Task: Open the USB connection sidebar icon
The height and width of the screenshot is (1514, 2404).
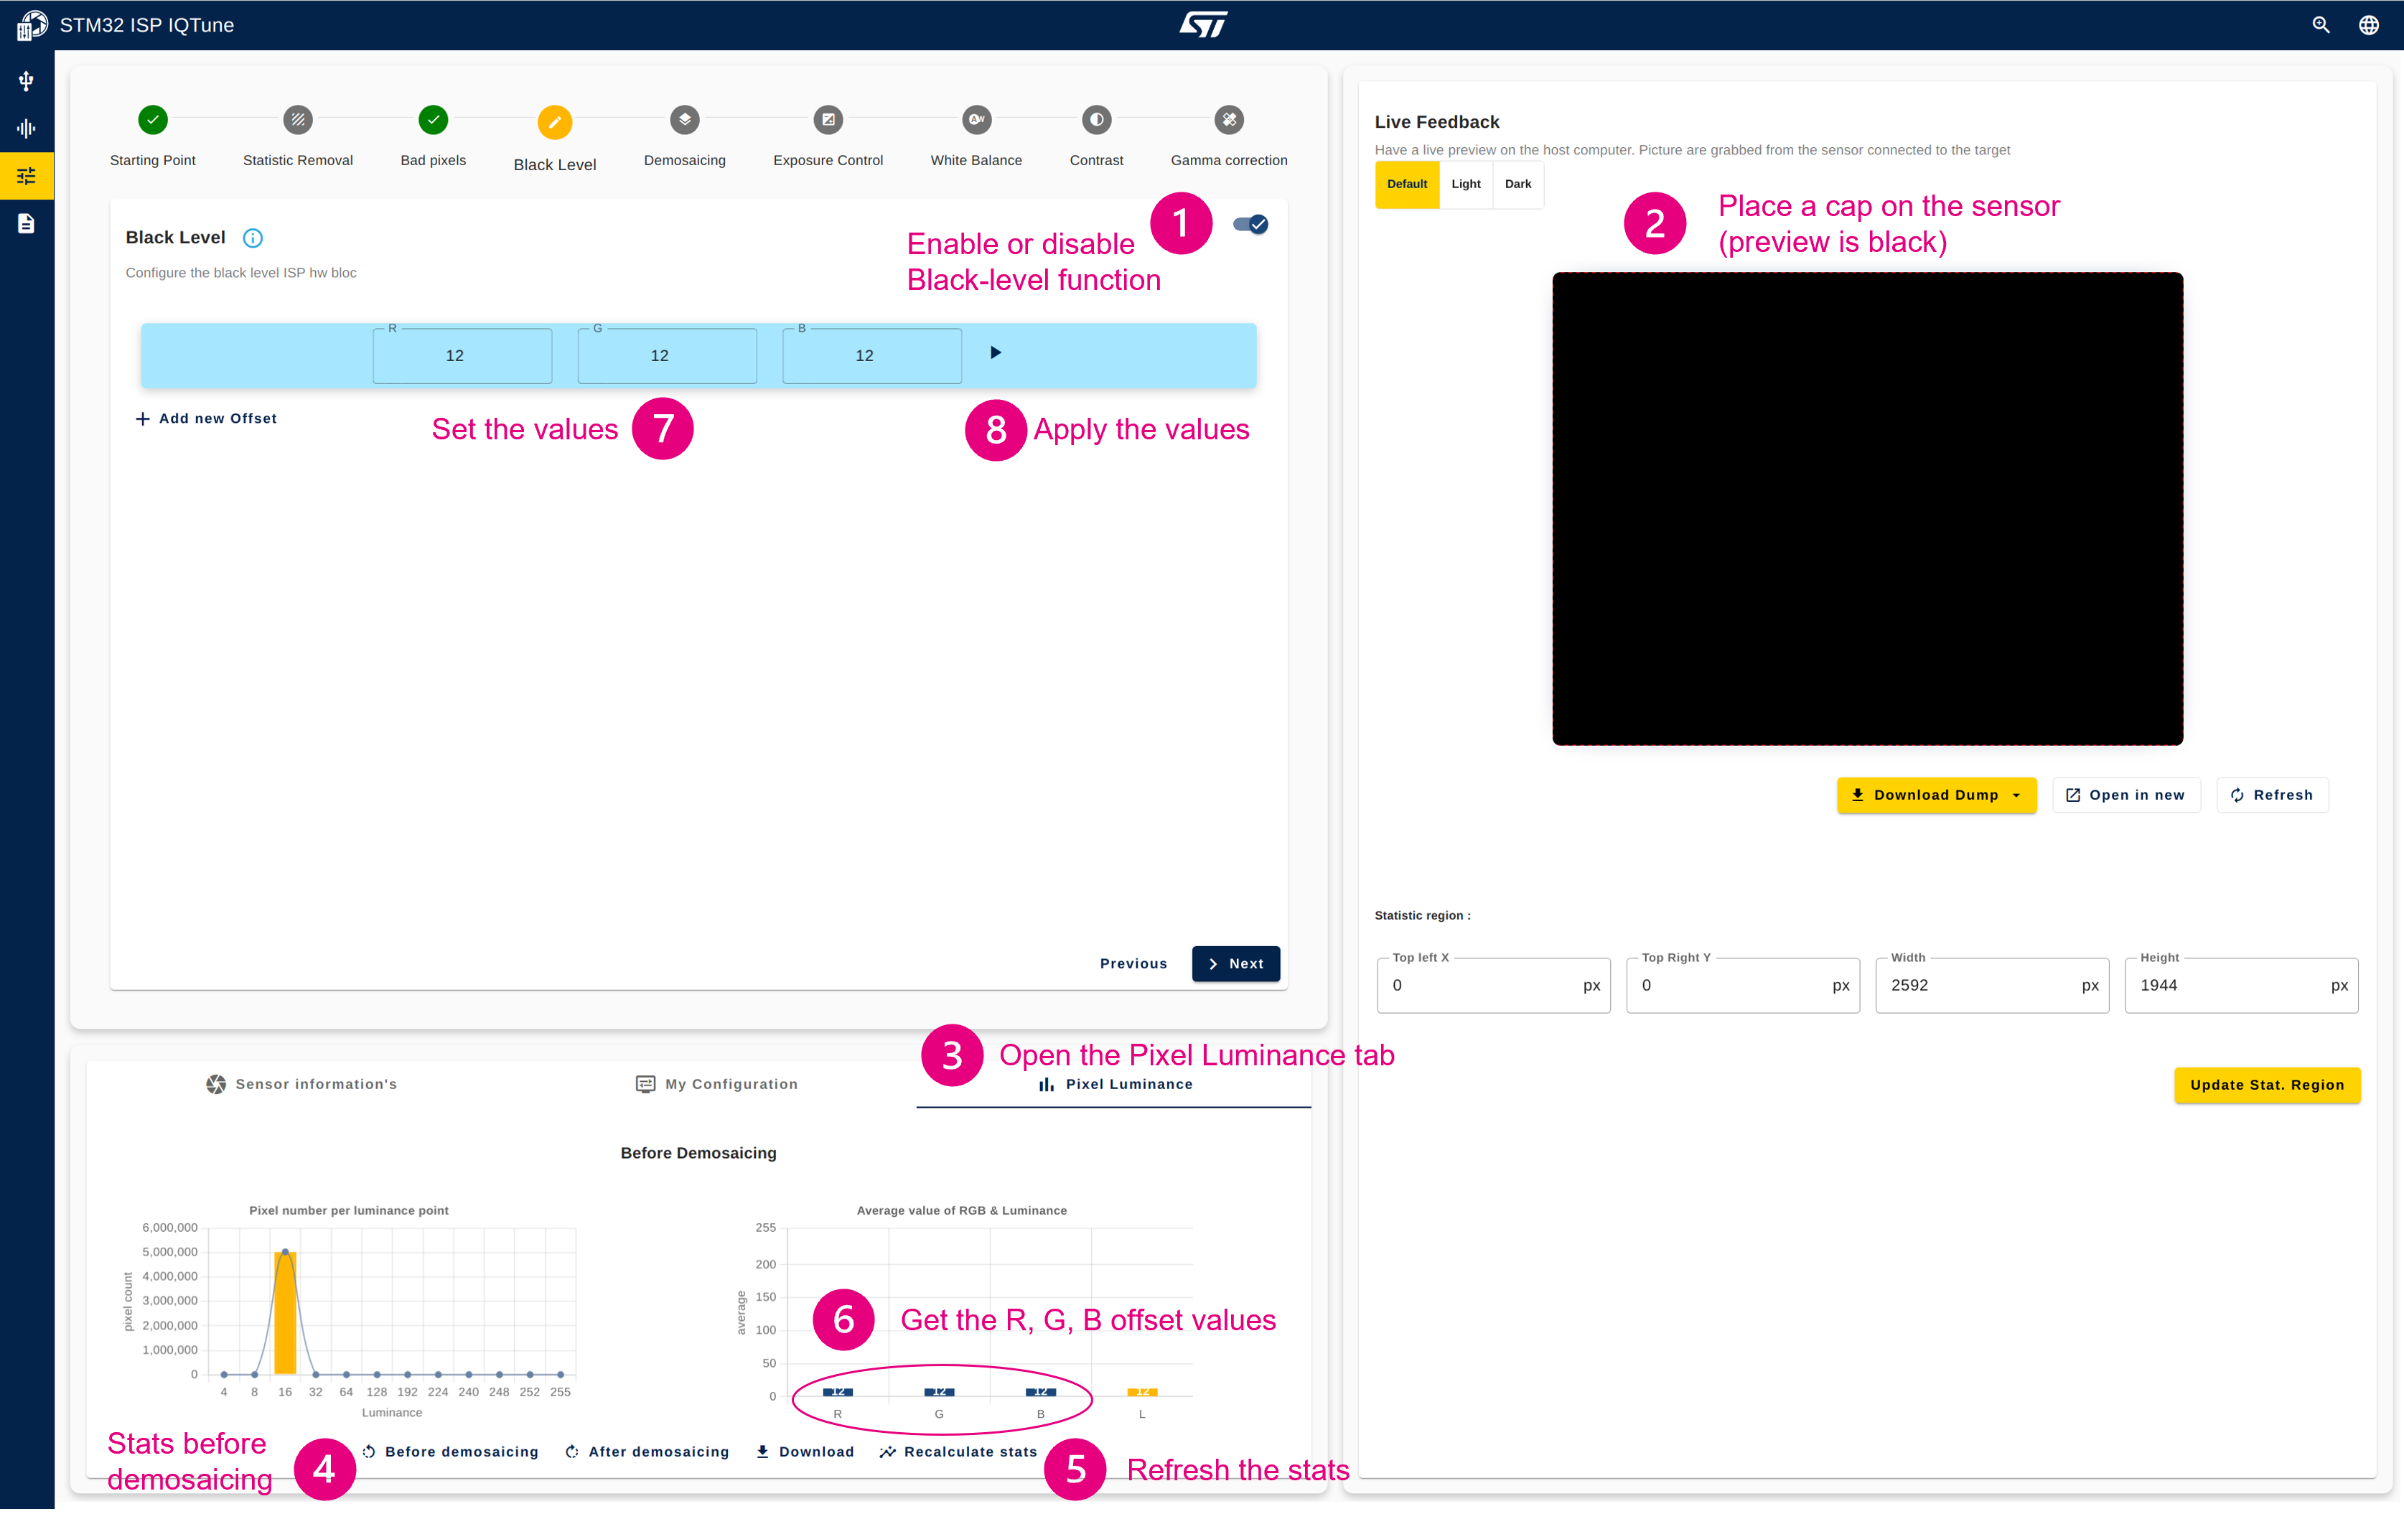Action: point(26,81)
